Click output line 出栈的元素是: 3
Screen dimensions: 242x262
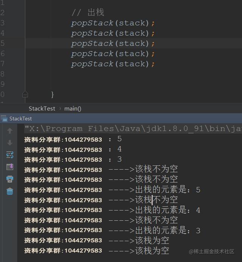point(112,230)
